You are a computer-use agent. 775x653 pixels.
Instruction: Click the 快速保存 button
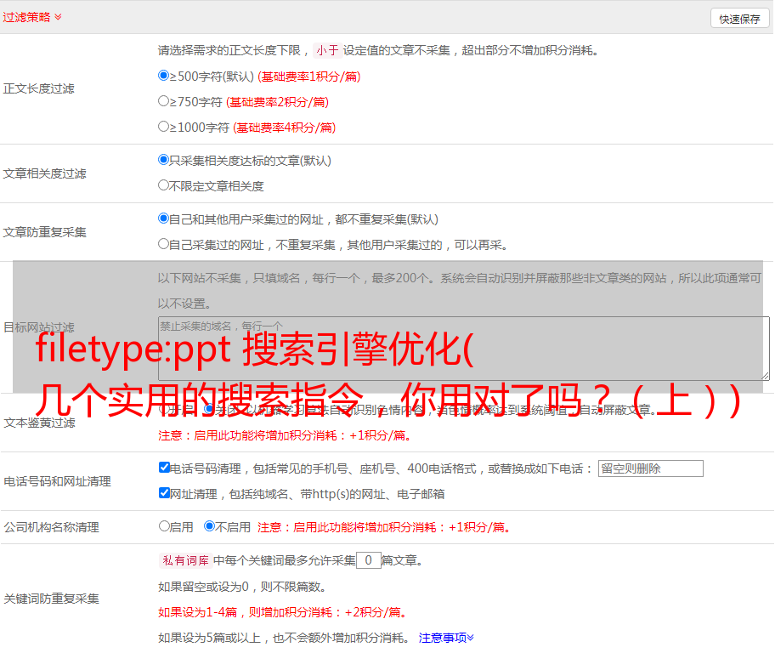click(x=739, y=19)
